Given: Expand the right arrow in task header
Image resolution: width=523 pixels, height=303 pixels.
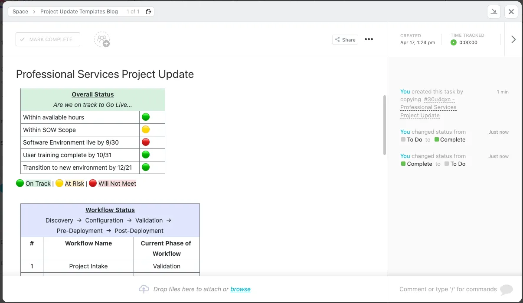Looking at the screenshot, I should click(x=513, y=39).
